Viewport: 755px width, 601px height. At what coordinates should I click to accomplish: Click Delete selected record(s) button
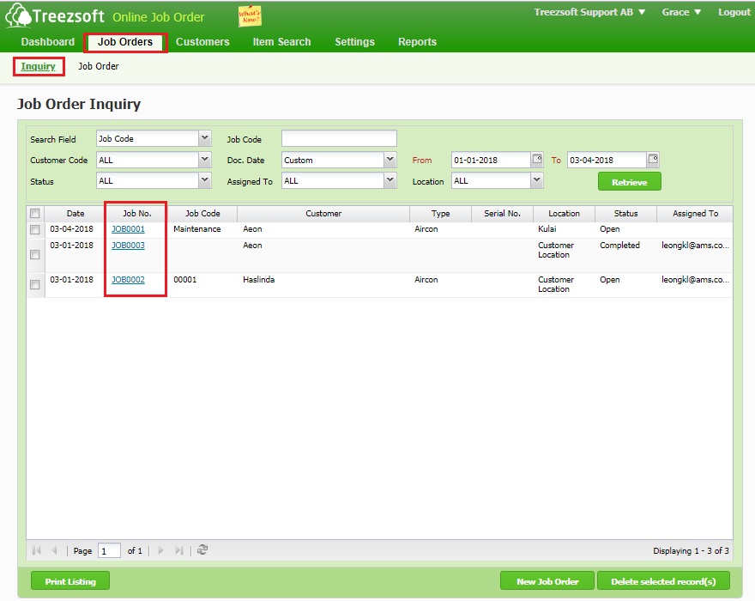(663, 581)
